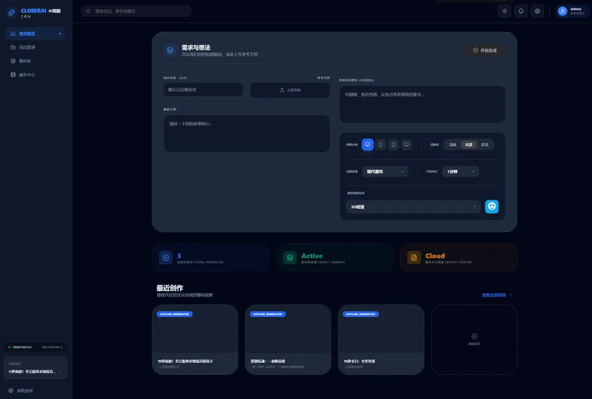The height and width of the screenshot is (399, 592).
Task: Toggle light theme with the sun icon
Action: 504,12
